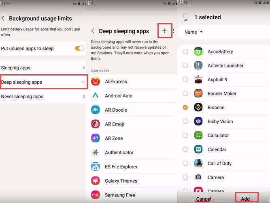Go back from Deep sleeping apps screen
Image resolution: width=270 pixels, height=203 pixels.
93,31
